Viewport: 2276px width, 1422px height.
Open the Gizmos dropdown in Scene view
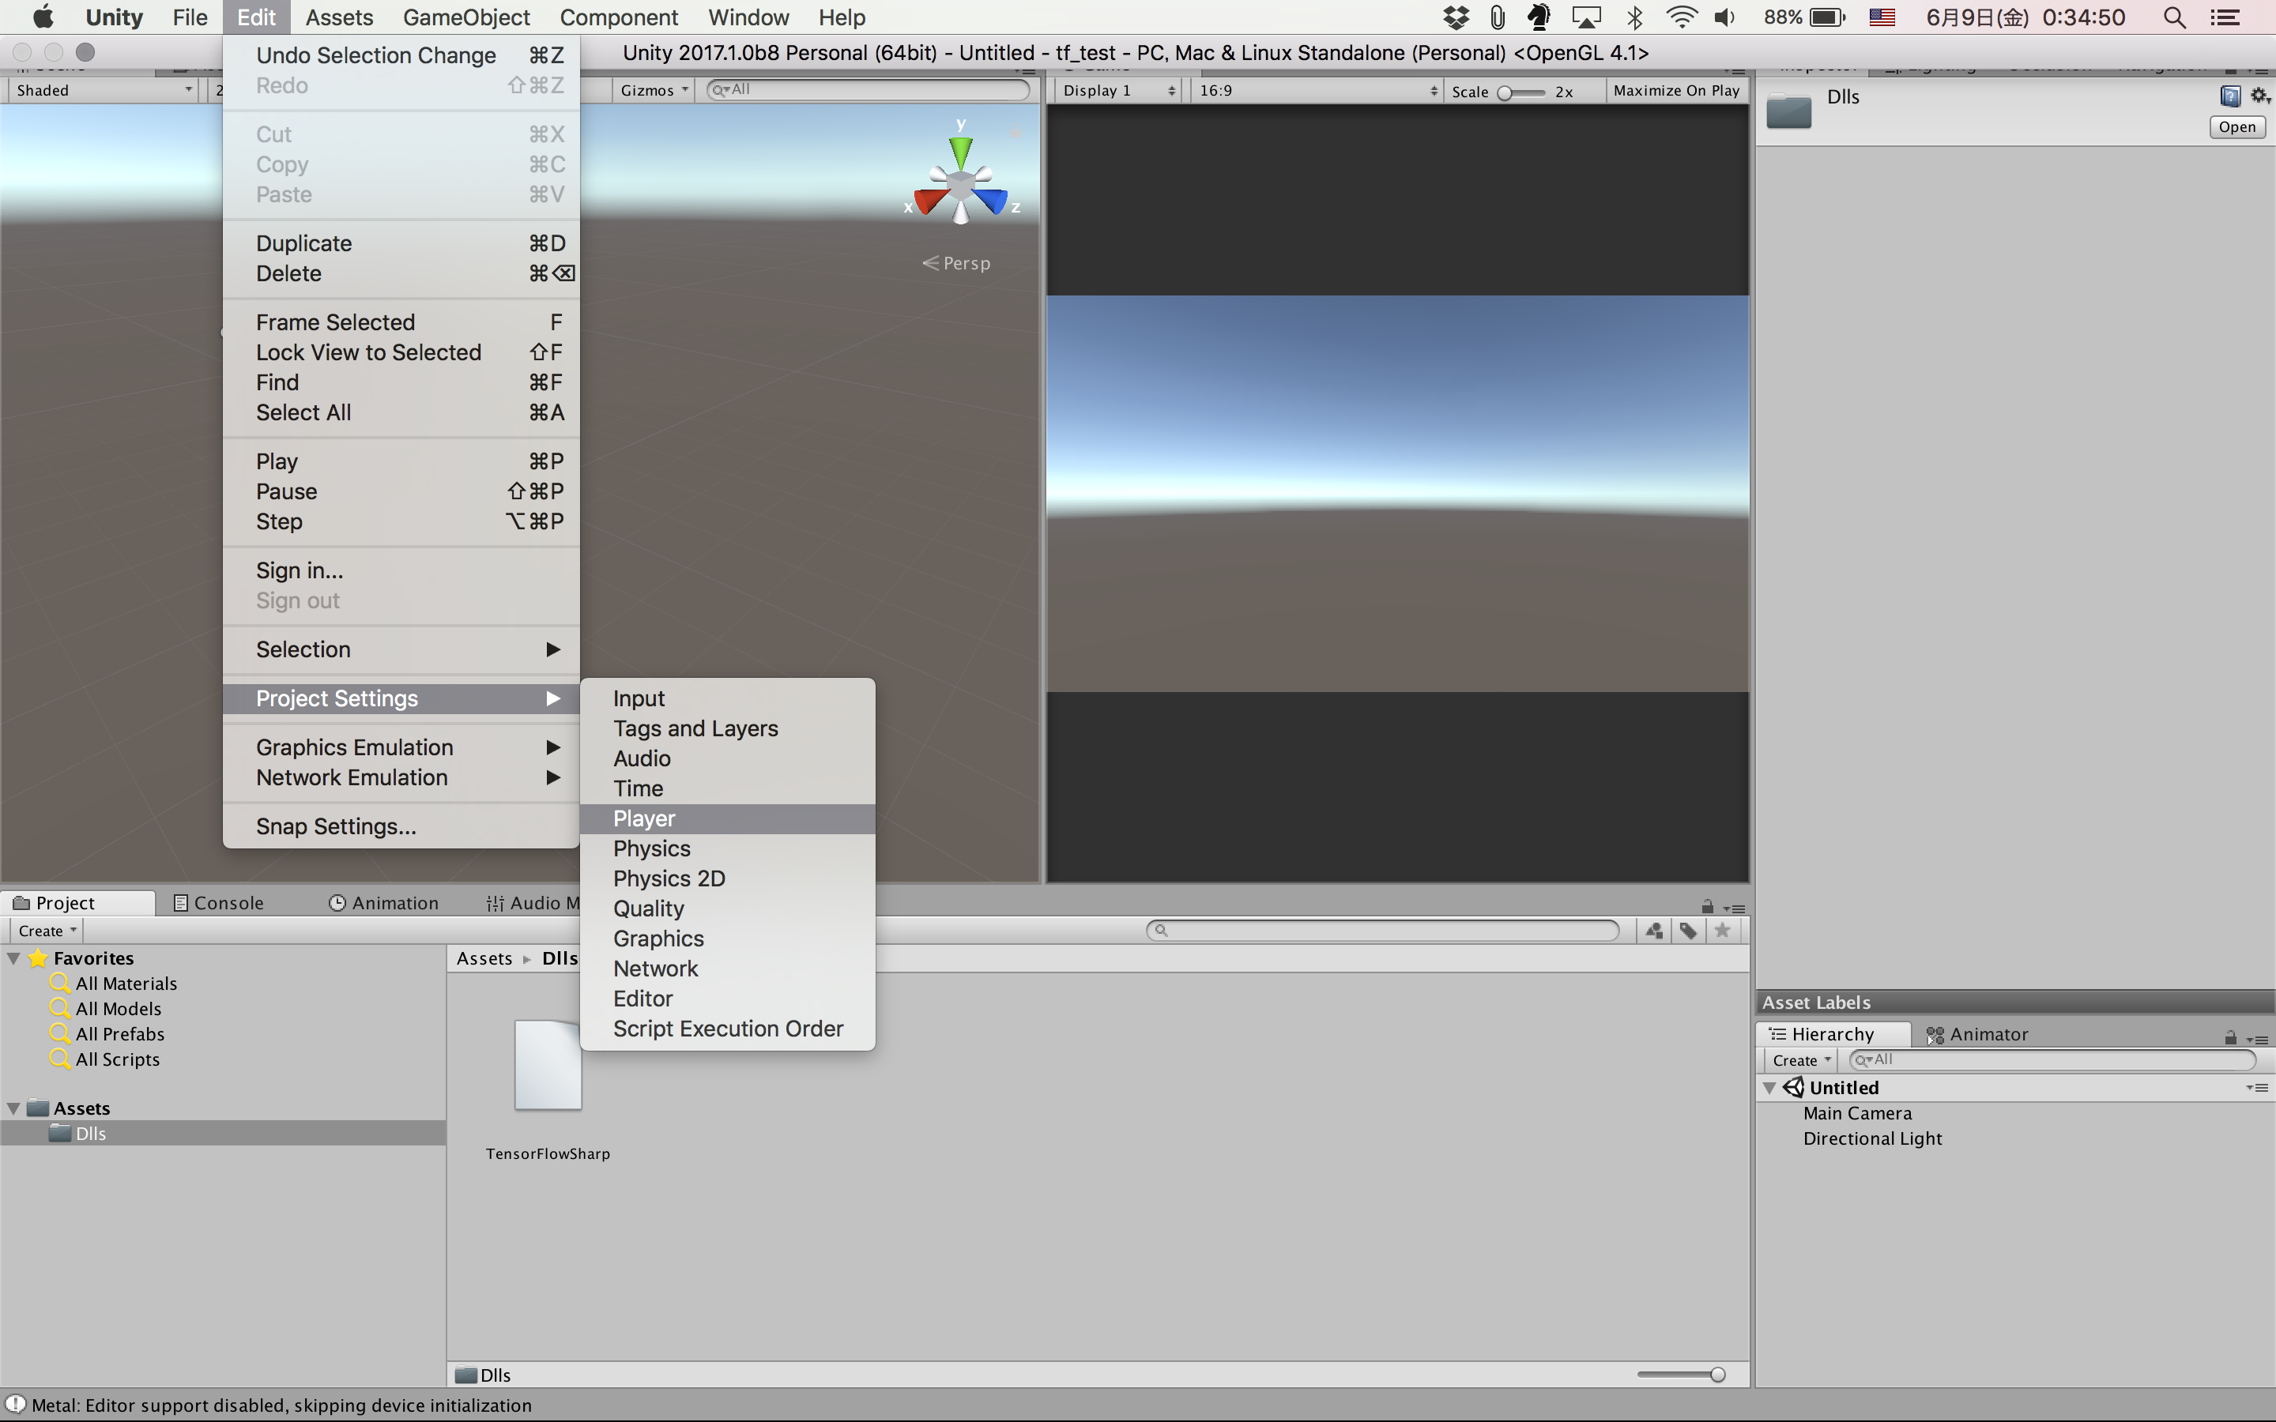tap(654, 90)
